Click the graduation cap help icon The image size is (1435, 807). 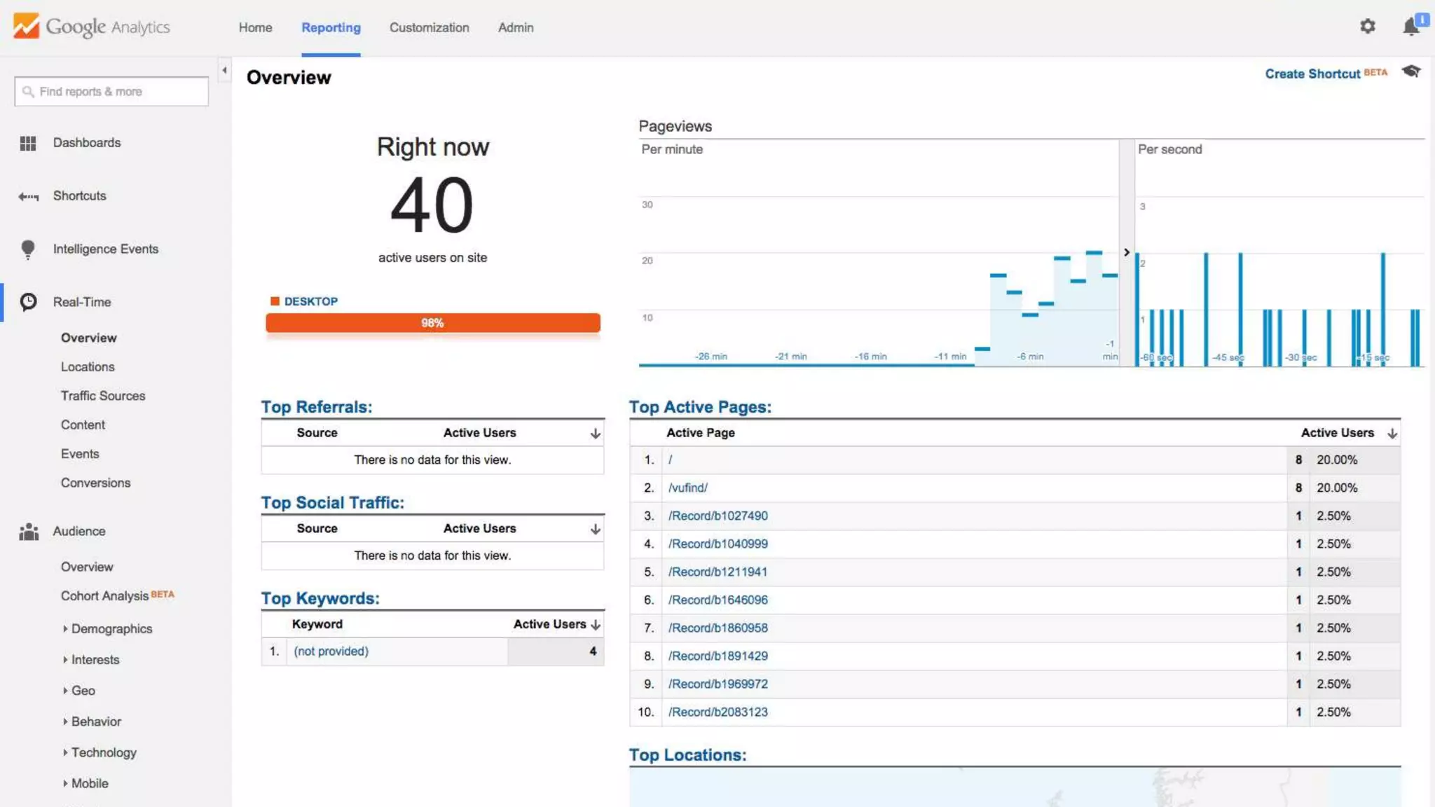(x=1411, y=71)
